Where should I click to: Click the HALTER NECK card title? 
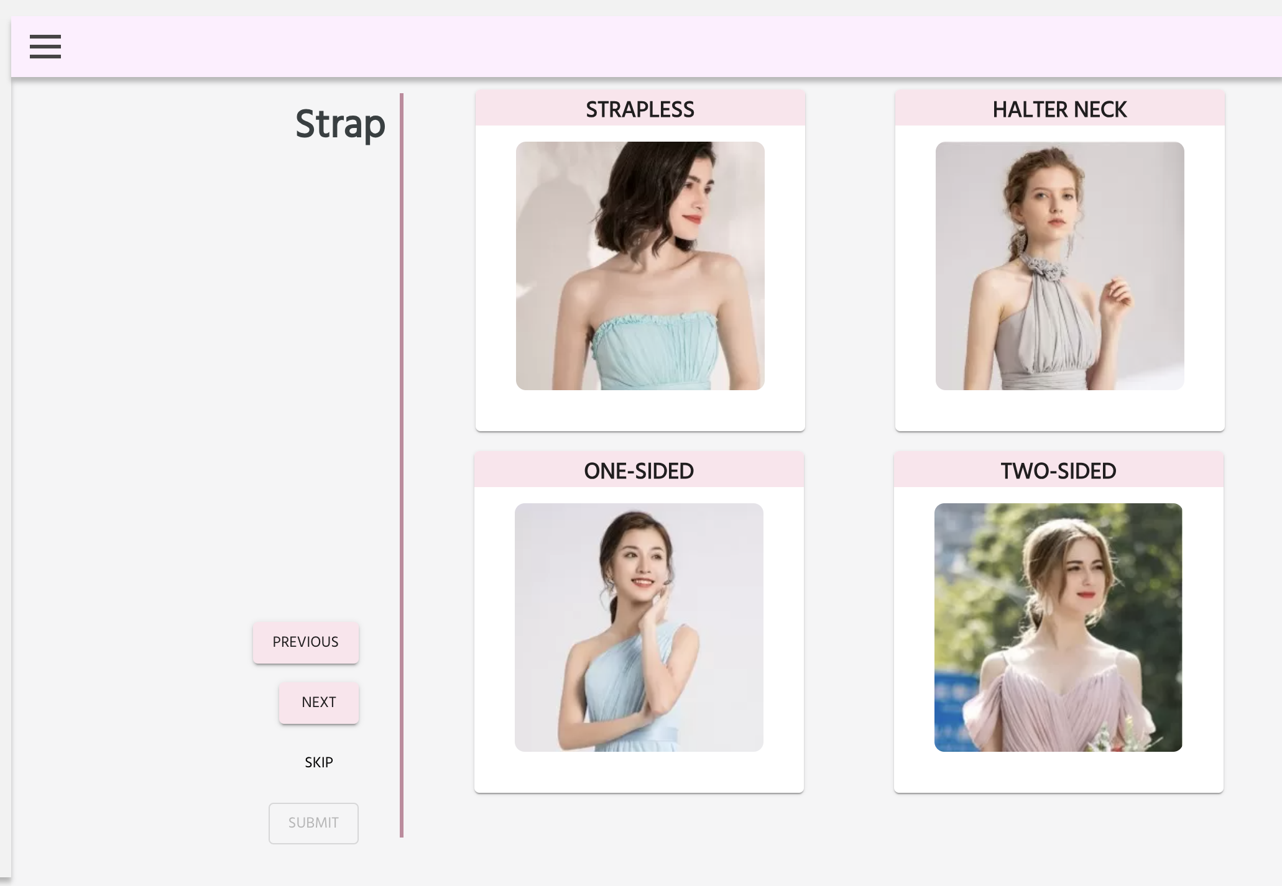point(1059,109)
